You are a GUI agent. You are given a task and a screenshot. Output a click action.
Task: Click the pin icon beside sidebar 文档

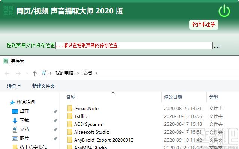[x=55, y=130]
